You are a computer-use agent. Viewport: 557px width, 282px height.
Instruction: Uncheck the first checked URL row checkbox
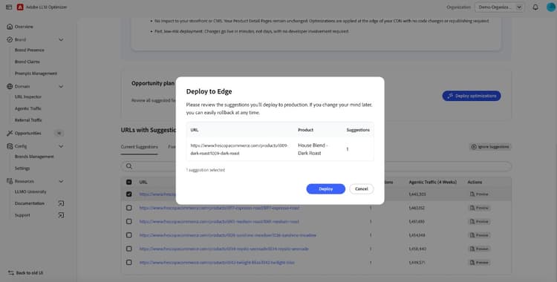pos(129,194)
